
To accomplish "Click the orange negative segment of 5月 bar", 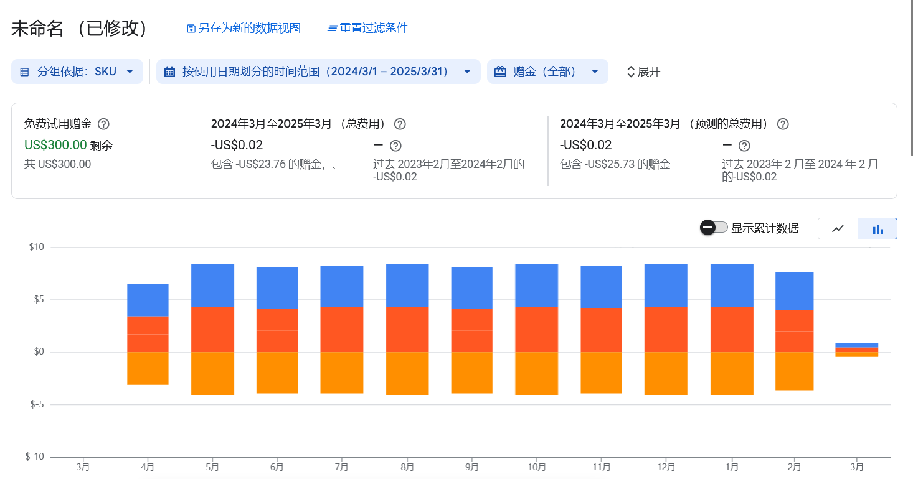I will pyautogui.click(x=212, y=373).
